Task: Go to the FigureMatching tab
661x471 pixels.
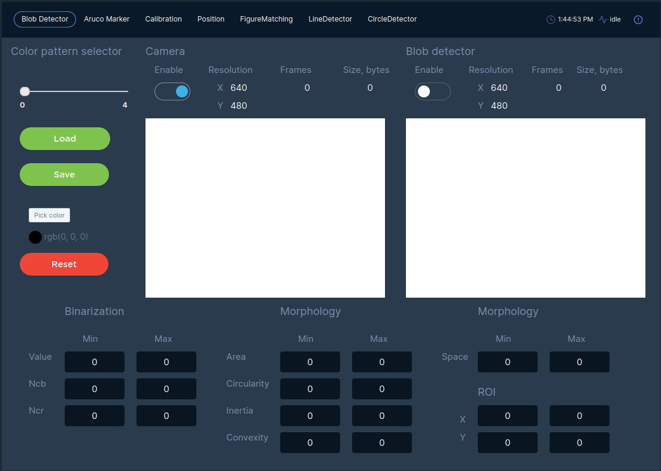Action: coord(266,19)
